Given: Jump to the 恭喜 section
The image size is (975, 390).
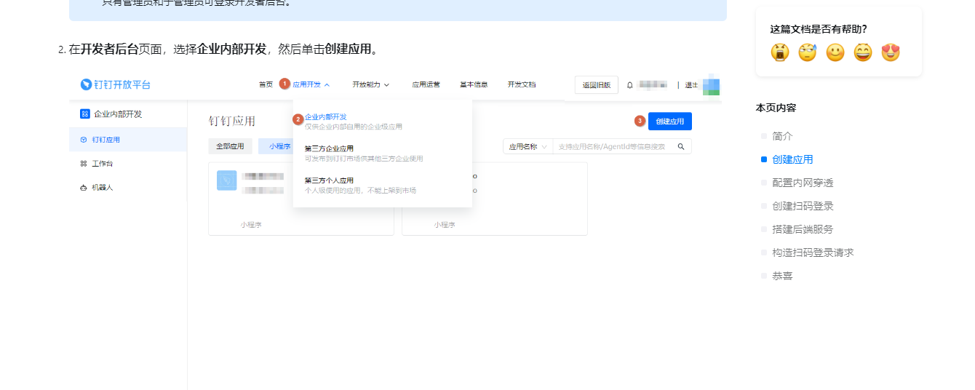Looking at the screenshot, I should (x=782, y=276).
